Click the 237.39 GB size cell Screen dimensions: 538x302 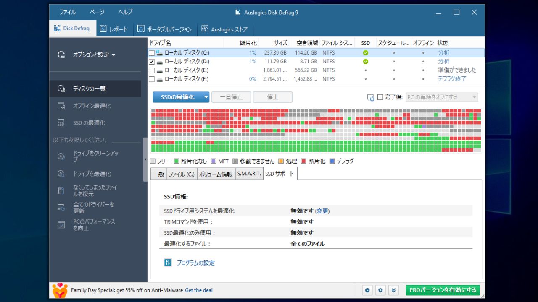tap(275, 53)
